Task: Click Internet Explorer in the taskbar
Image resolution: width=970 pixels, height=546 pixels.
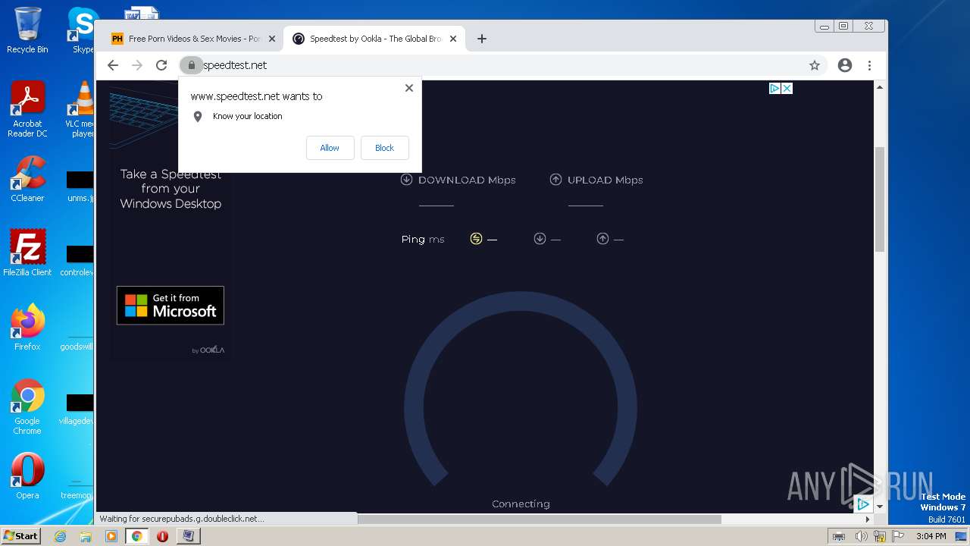Action: 61,536
